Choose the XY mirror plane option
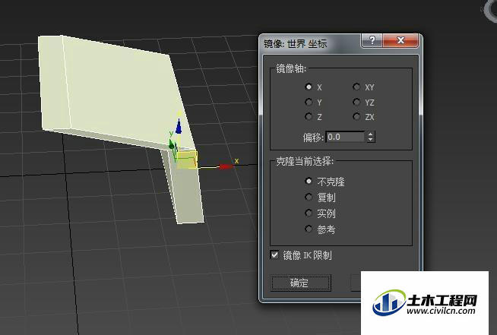Image resolution: width=497 pixels, height=335 pixels. 356,87
